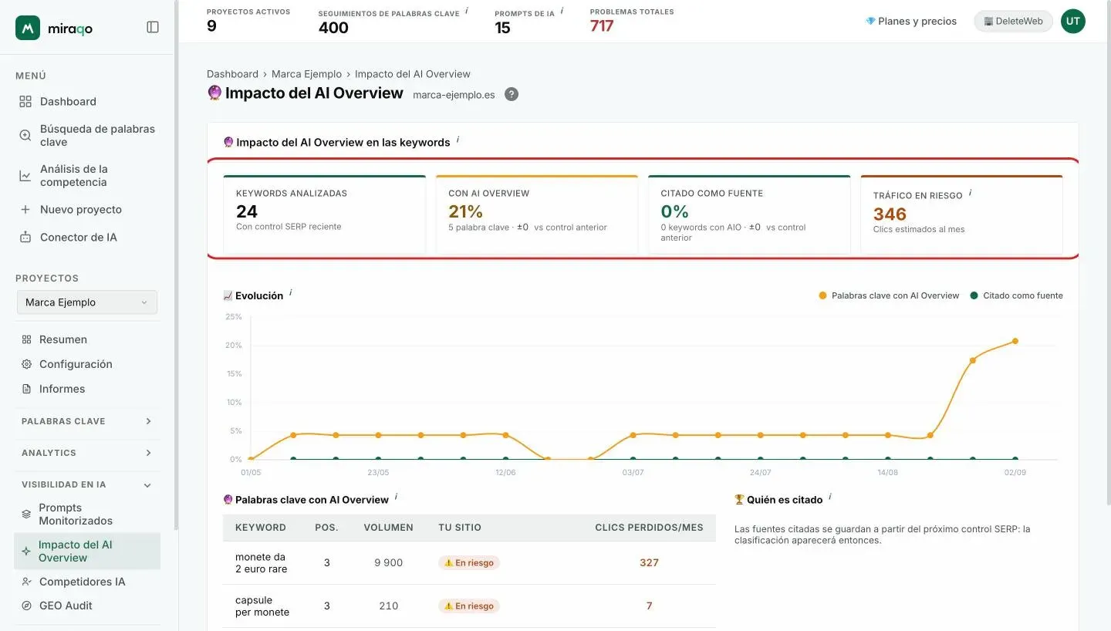Click En riesgo badge in capsule per monete row
The image size is (1111, 631).
(469, 606)
